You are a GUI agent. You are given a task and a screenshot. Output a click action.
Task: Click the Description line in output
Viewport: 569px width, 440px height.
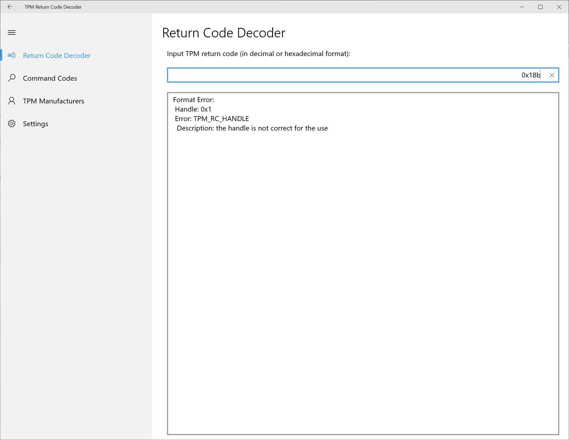click(x=252, y=128)
